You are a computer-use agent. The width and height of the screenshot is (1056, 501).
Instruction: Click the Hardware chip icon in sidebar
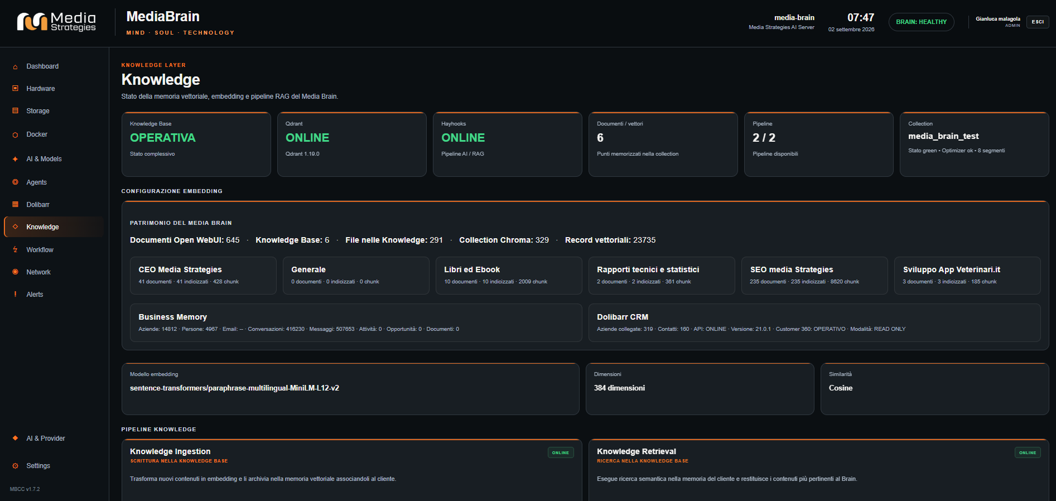click(15, 89)
